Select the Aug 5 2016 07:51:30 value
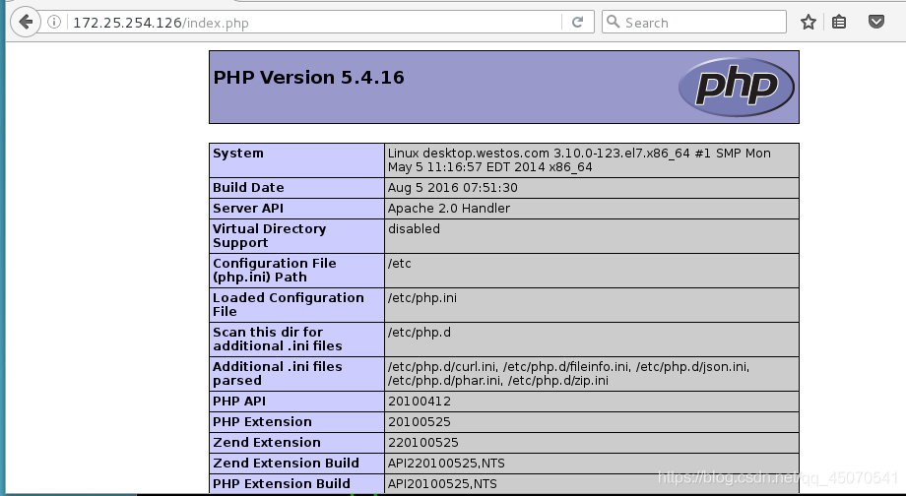The height and width of the screenshot is (496, 906). [x=452, y=188]
